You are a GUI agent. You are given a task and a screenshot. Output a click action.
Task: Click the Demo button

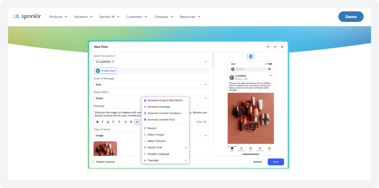point(351,17)
